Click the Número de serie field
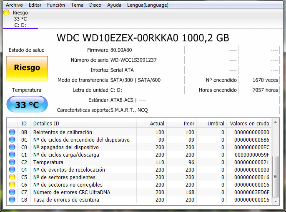The width and height of the screenshot is (286, 212). (147, 60)
